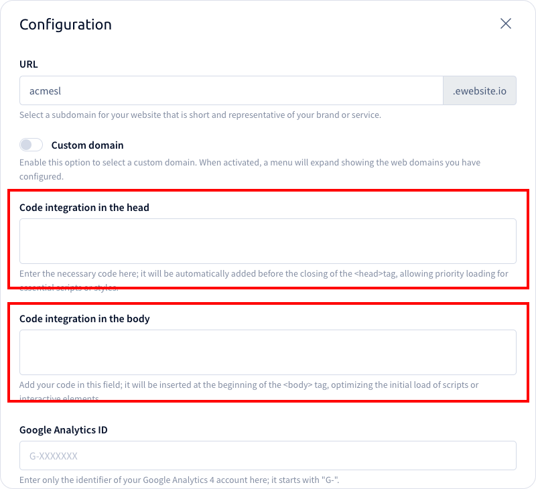
Task: Select the G-XXXXXXX placeholder input
Action: click(268, 456)
